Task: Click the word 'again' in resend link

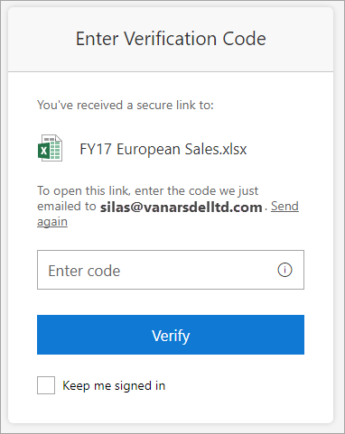Action: point(52,222)
